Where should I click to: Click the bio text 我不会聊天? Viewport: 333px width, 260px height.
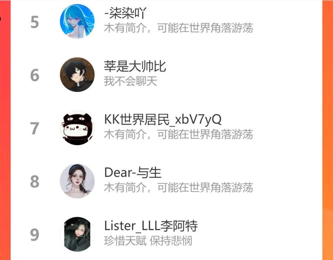point(130,81)
